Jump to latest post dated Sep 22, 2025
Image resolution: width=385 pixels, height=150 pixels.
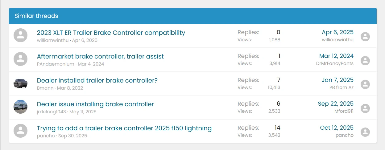(x=336, y=104)
